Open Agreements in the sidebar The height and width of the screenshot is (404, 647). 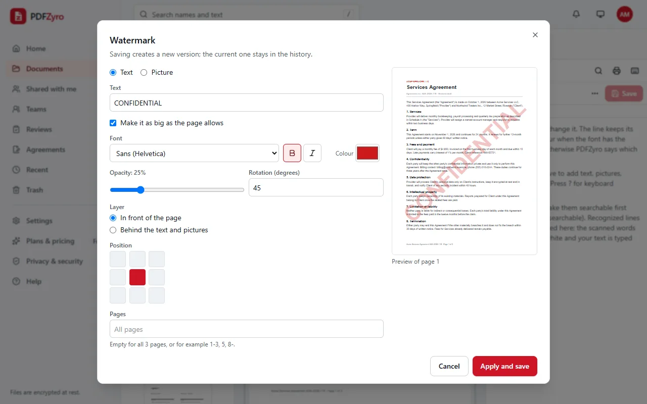pos(53,149)
